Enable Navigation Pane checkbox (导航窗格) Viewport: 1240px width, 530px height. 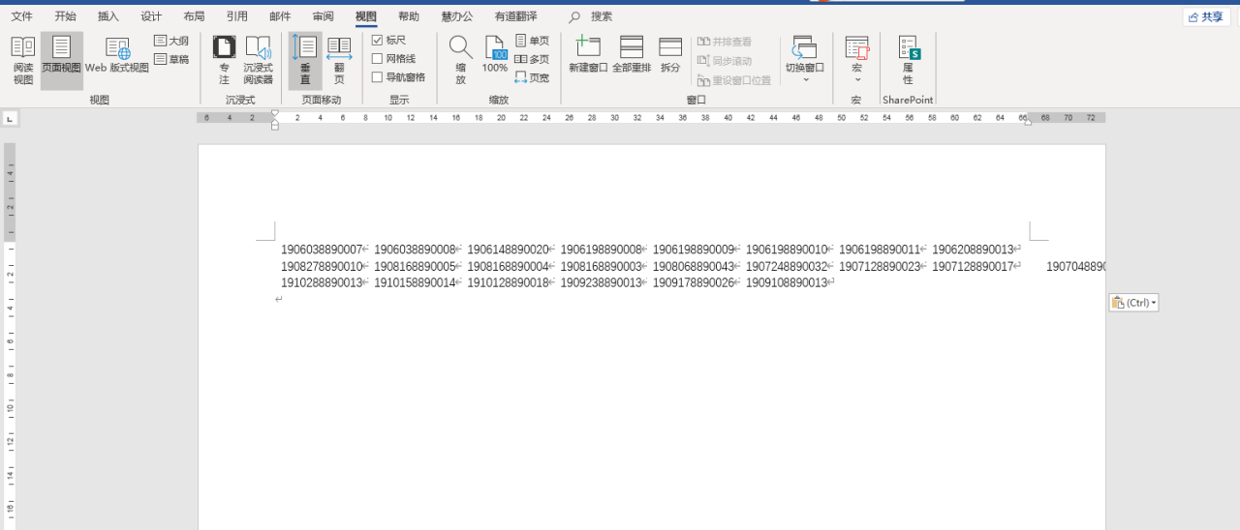coord(399,77)
